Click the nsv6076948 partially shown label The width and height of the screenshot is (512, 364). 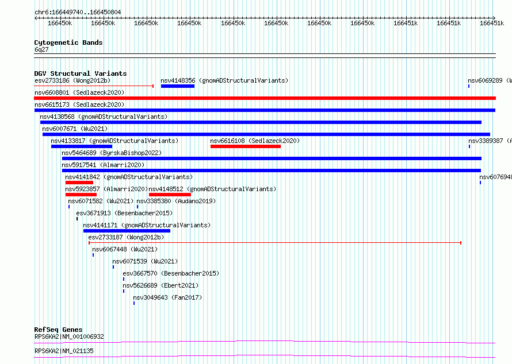coord(495,177)
